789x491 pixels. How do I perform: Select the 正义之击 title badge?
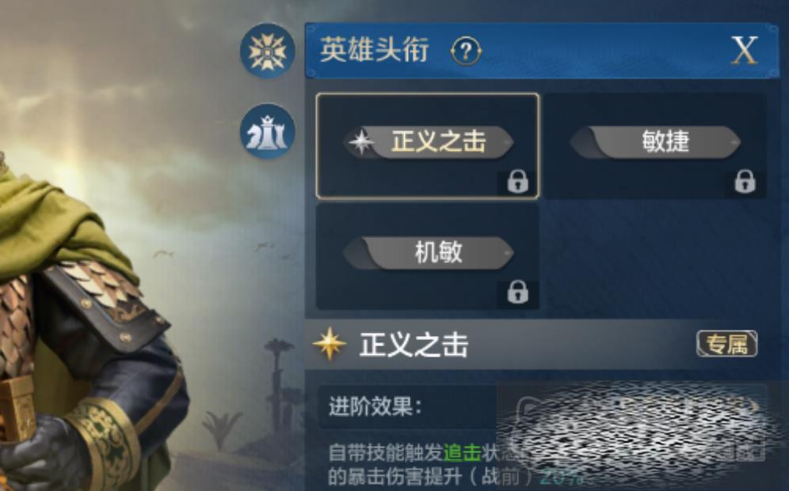[429, 142]
